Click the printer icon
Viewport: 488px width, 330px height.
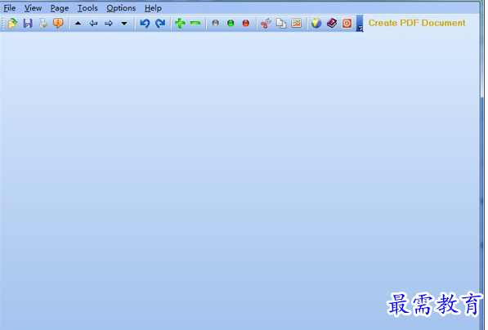pyautogui.click(x=43, y=24)
